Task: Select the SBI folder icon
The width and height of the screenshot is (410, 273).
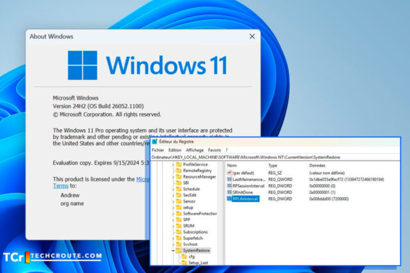Action: tap(179, 183)
